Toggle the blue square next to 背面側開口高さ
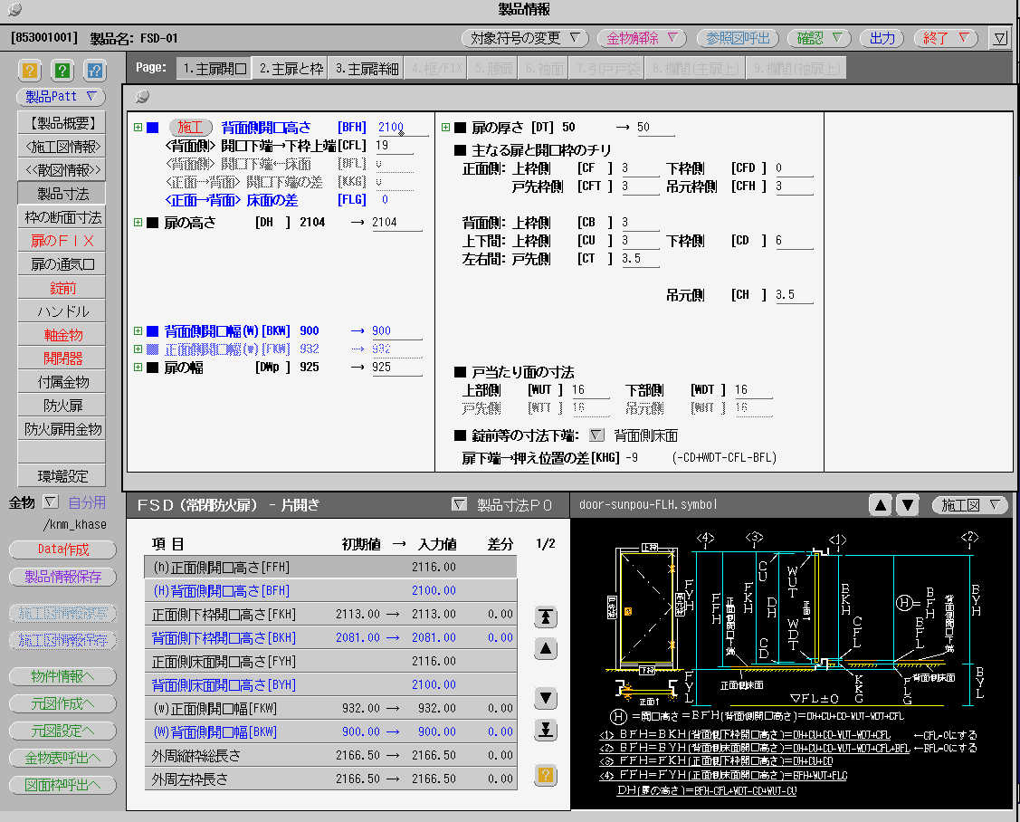Image resolution: width=1020 pixels, height=822 pixels. pyautogui.click(x=152, y=128)
